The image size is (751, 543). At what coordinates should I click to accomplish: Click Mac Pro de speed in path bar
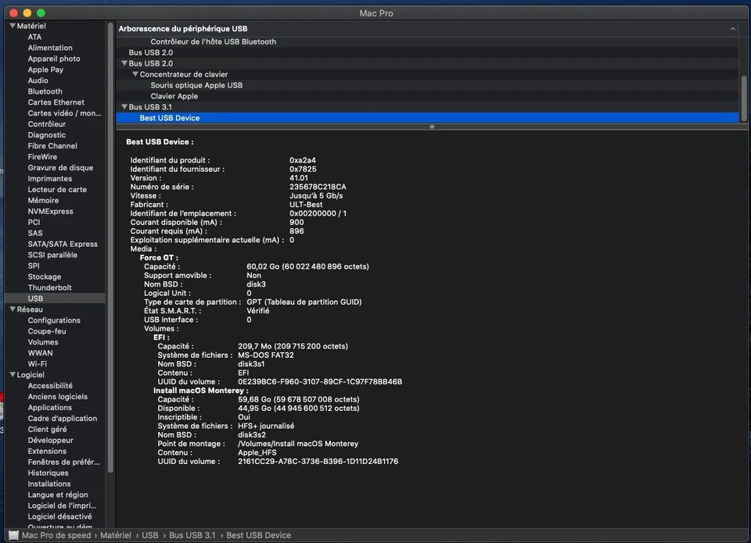click(x=56, y=535)
